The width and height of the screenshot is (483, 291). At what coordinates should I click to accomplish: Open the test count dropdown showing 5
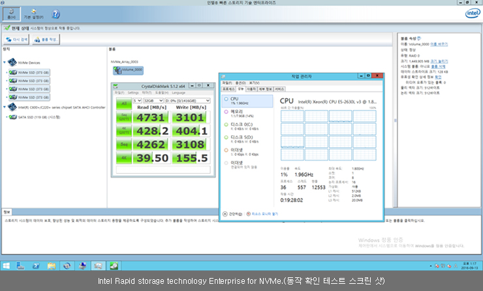[137, 100]
